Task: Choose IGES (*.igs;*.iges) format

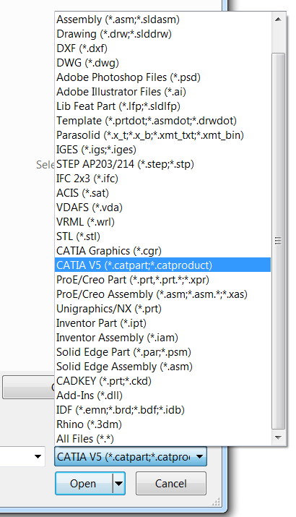Action: (x=162, y=150)
